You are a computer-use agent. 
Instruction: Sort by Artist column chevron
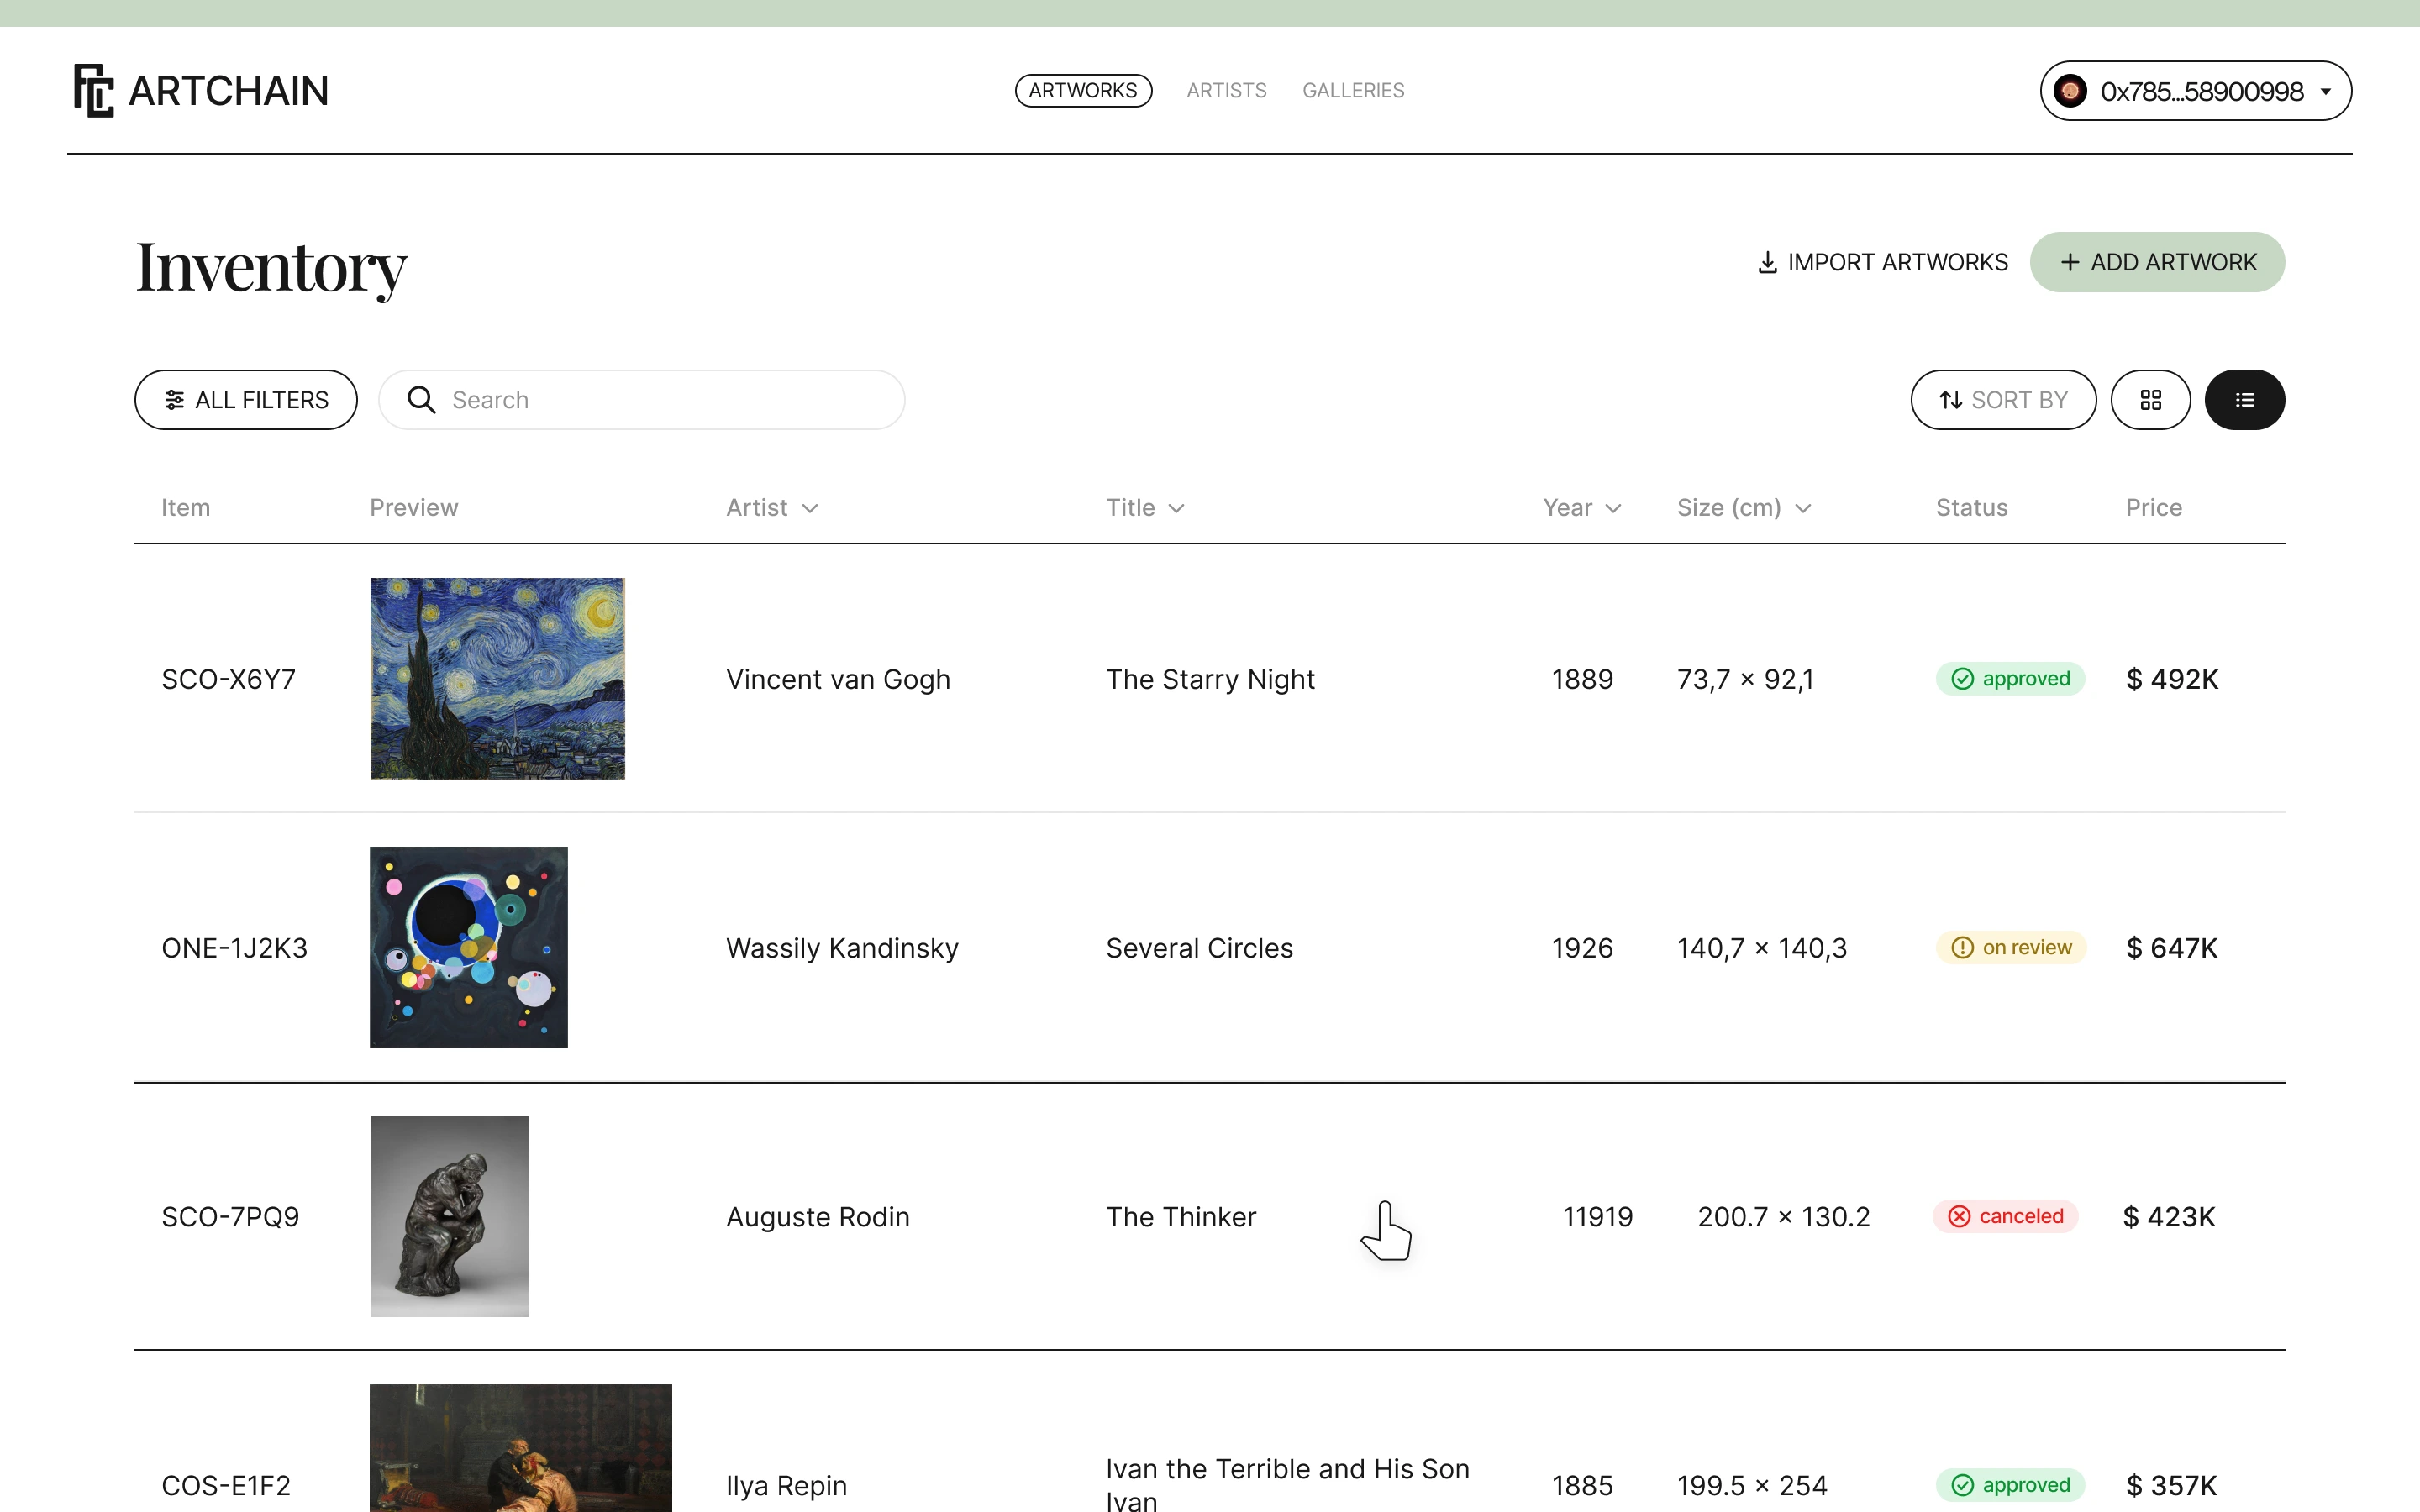click(810, 508)
